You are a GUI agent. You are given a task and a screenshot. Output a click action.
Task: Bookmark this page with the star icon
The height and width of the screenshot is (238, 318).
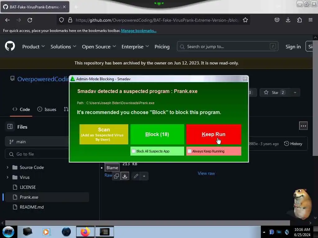pos(245,20)
